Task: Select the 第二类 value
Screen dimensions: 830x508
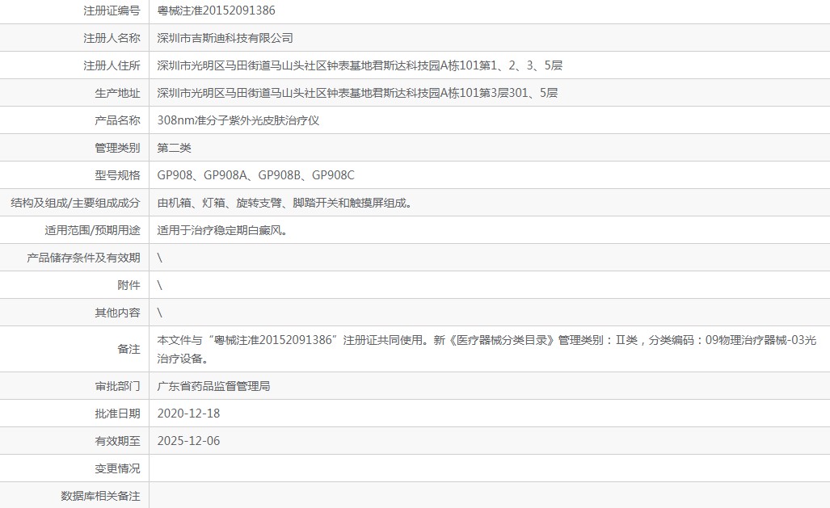Action: tap(174, 148)
